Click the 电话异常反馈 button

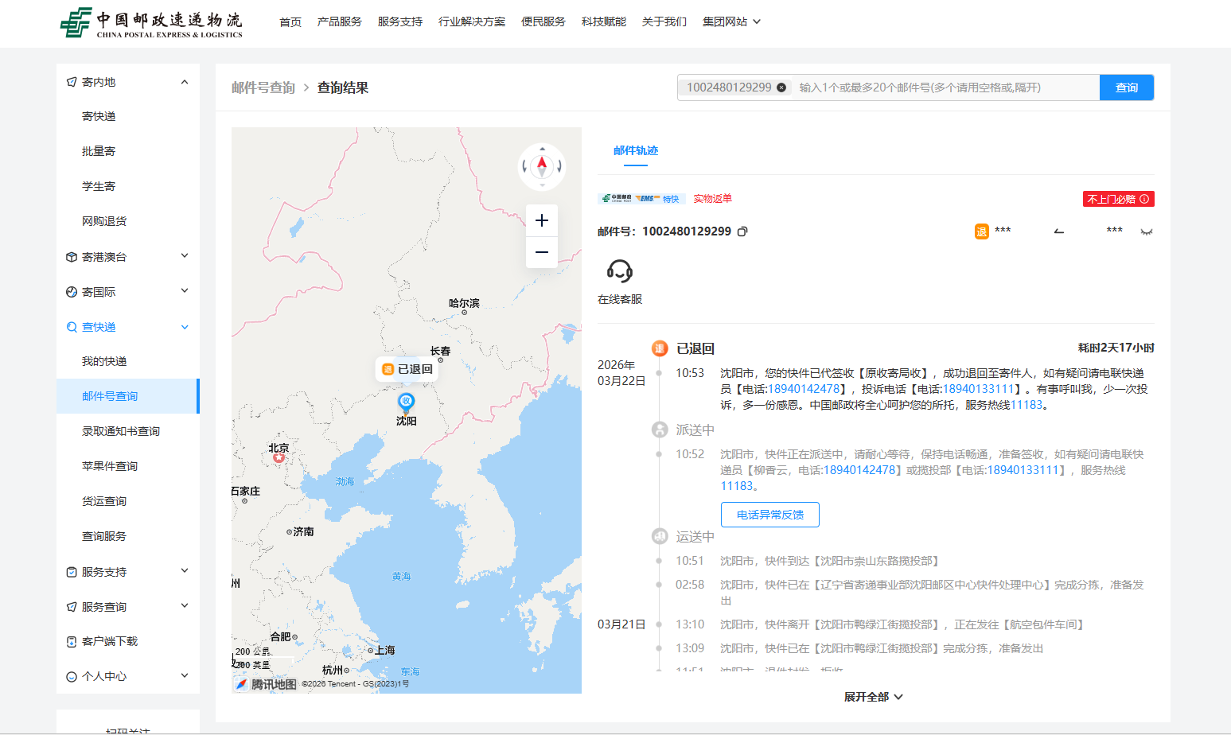click(769, 515)
